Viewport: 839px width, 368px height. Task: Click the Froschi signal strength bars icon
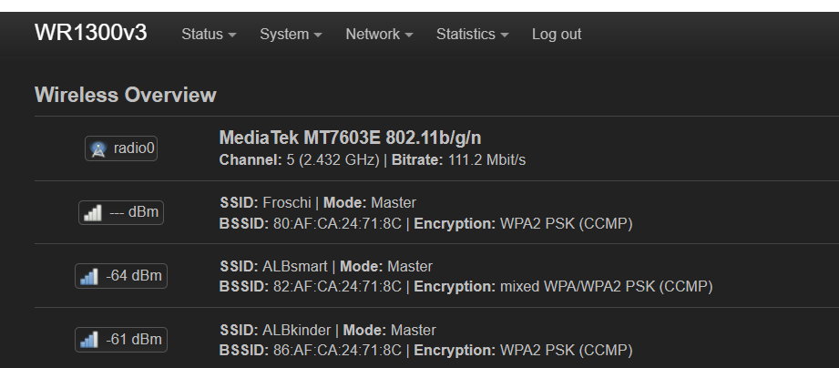(x=93, y=213)
